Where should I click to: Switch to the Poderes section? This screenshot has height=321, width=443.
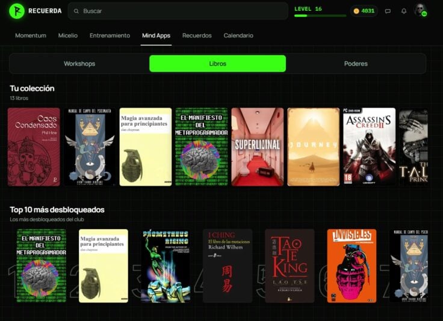(x=356, y=64)
